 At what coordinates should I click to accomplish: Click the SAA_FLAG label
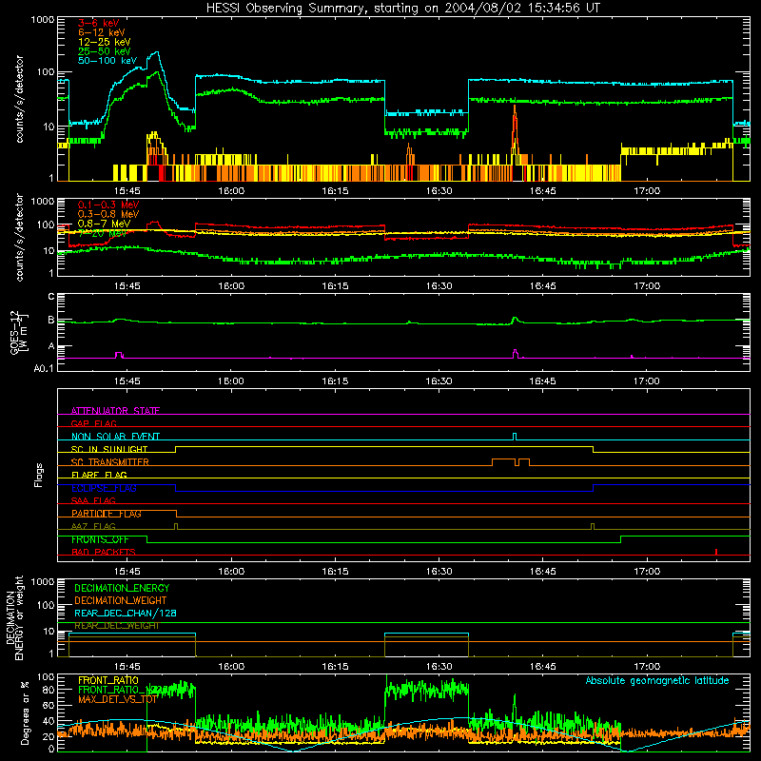point(93,500)
